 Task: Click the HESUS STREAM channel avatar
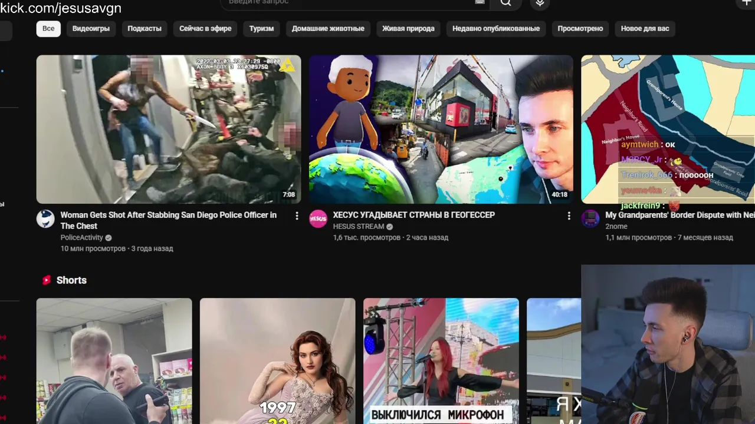[x=318, y=219]
